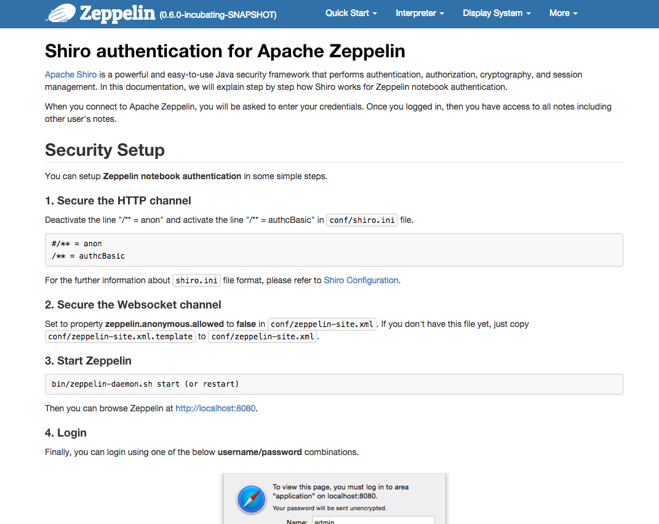Visit the http://localhost:8080 link
This screenshot has height=524, width=659.
click(215, 408)
